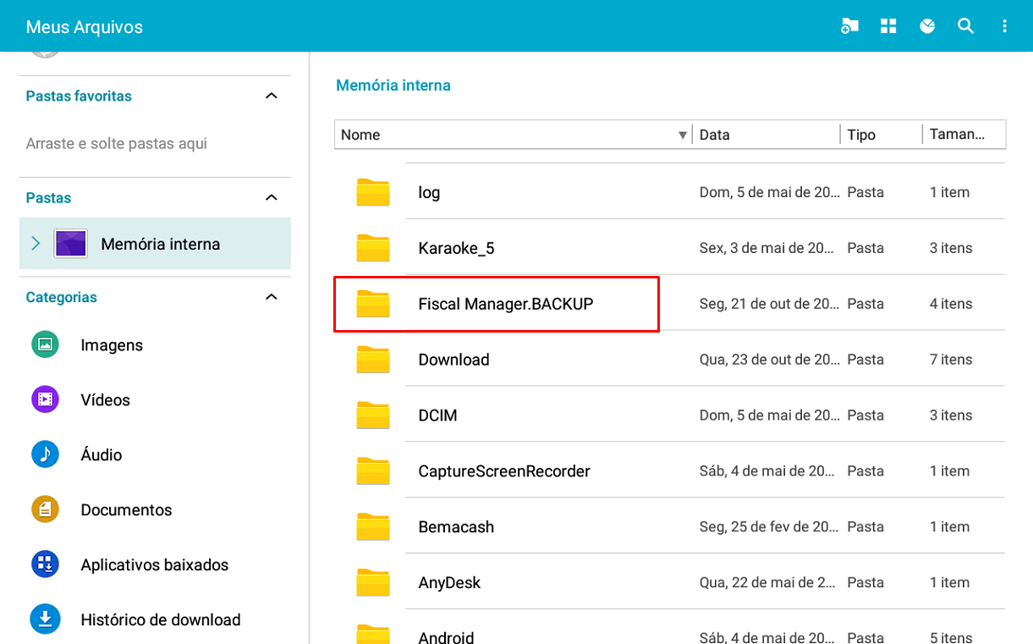Click the AnyDesk folder icon

point(373,583)
